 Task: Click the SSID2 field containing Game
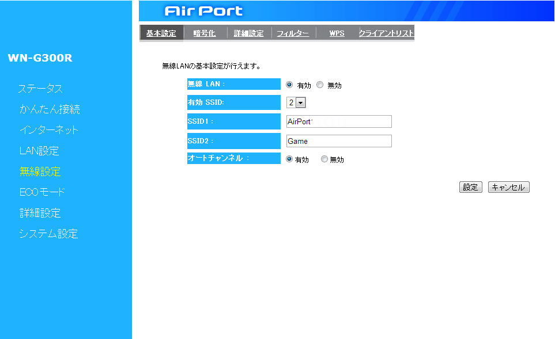point(339,141)
